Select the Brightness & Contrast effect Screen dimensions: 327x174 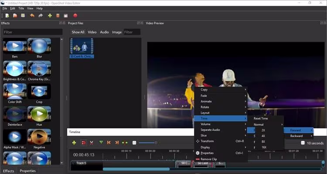tap(15, 71)
